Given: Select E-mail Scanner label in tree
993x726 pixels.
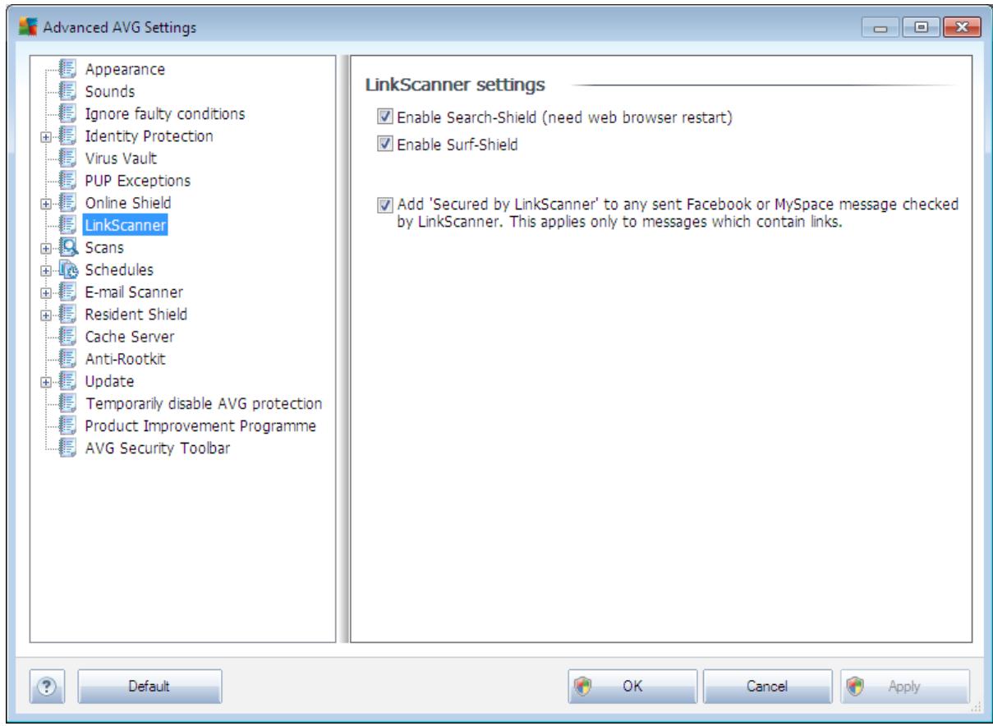Looking at the screenshot, I should click(134, 292).
